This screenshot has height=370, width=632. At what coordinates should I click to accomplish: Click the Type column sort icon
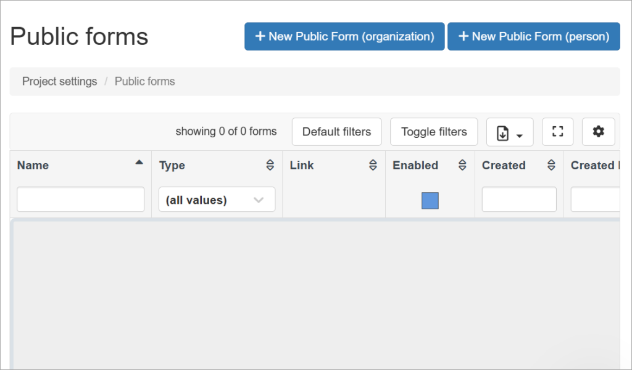click(270, 165)
